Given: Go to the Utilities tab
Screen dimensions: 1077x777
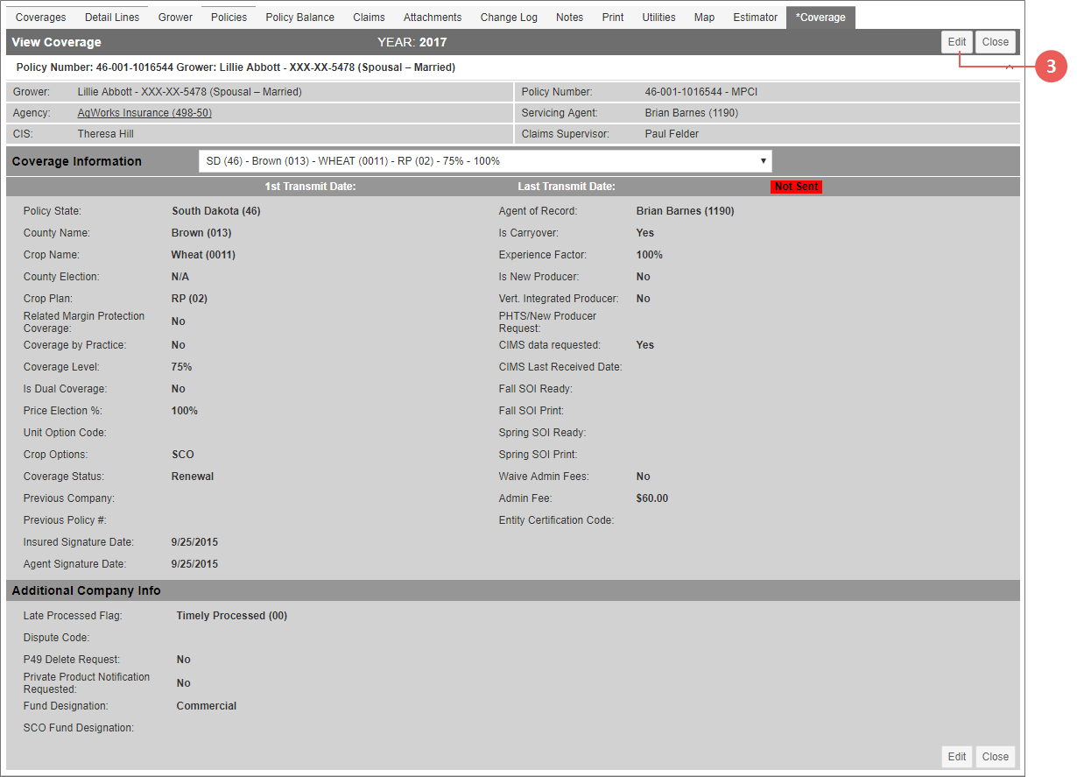Looking at the screenshot, I should [658, 18].
